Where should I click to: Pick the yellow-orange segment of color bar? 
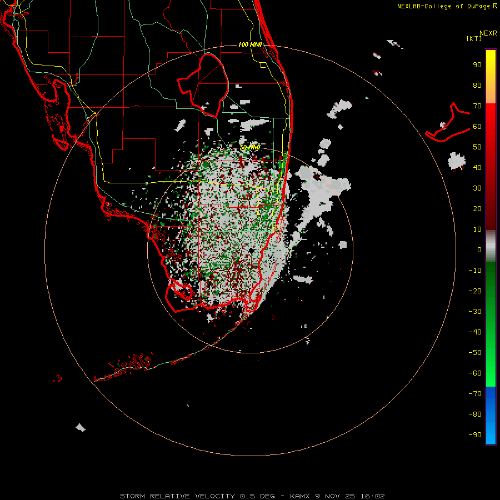(x=491, y=77)
